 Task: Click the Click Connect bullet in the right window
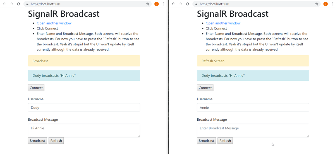point(216,28)
